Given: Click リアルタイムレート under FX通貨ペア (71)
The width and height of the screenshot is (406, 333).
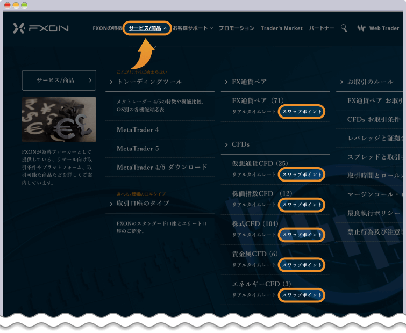Looking at the screenshot, I should coord(254,112).
